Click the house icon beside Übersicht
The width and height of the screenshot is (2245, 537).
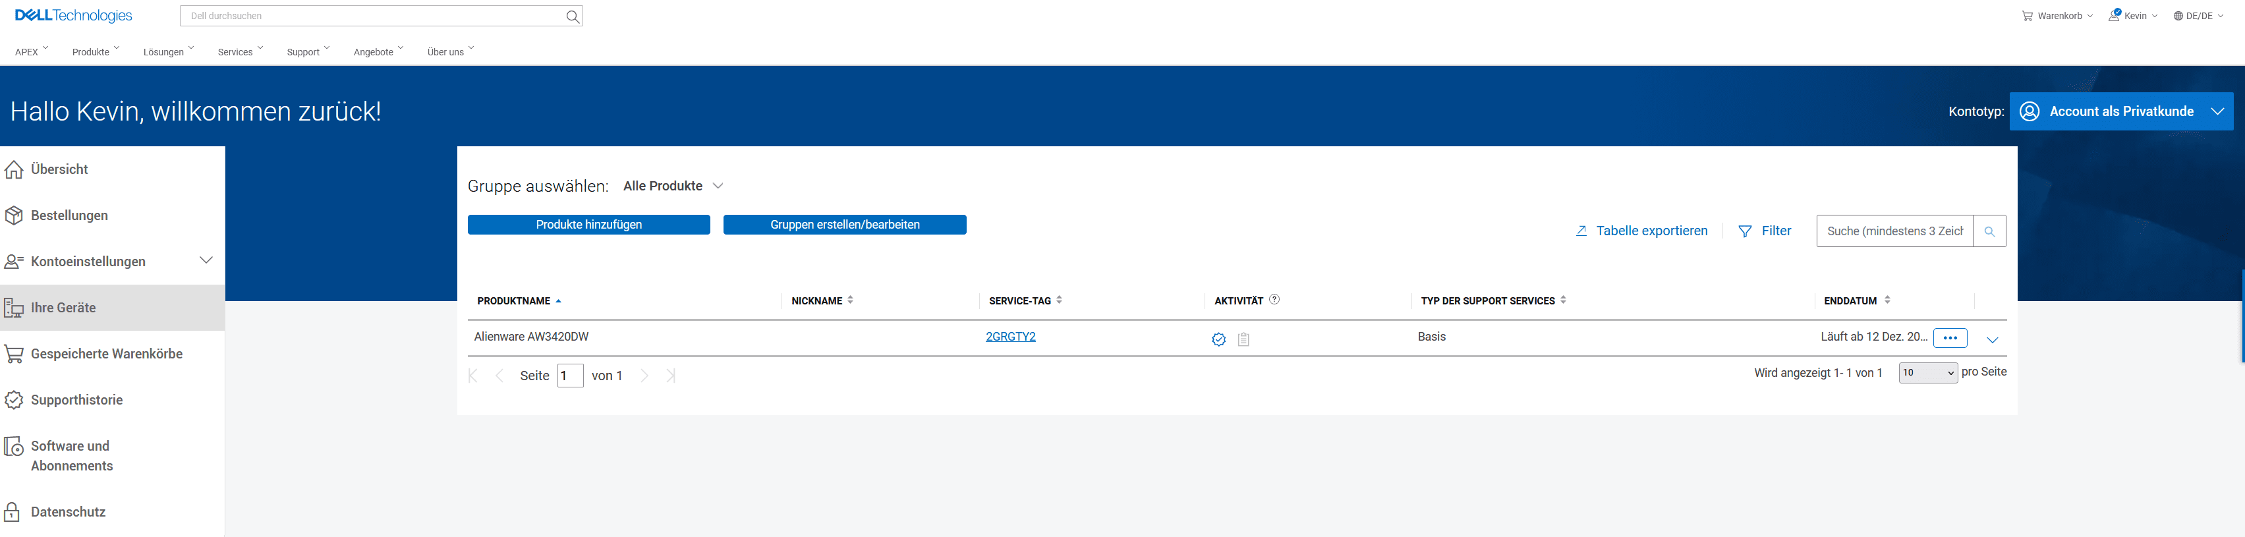pos(14,169)
